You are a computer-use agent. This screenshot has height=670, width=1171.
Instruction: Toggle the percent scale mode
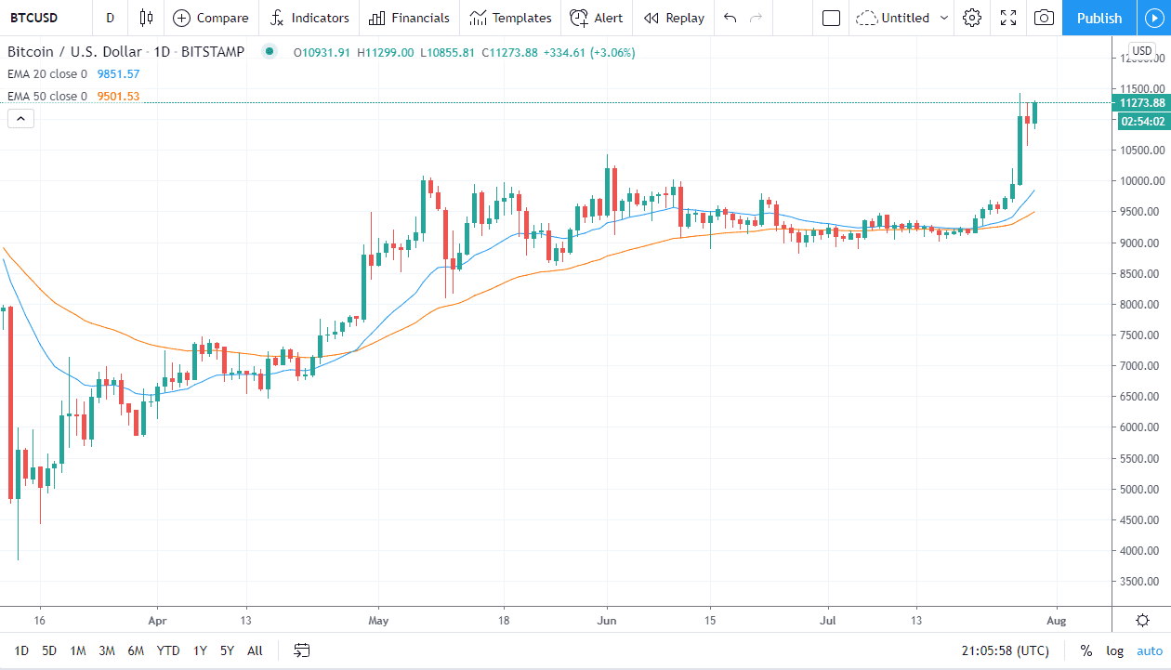pyautogui.click(x=1085, y=650)
